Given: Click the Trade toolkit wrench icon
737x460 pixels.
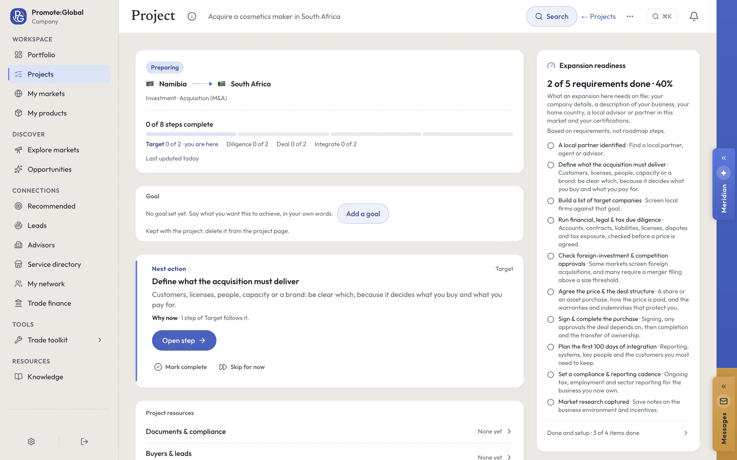Looking at the screenshot, I should tap(19, 340).
